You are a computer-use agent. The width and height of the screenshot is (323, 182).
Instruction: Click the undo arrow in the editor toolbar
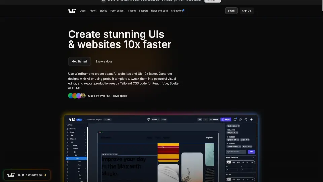200,119
